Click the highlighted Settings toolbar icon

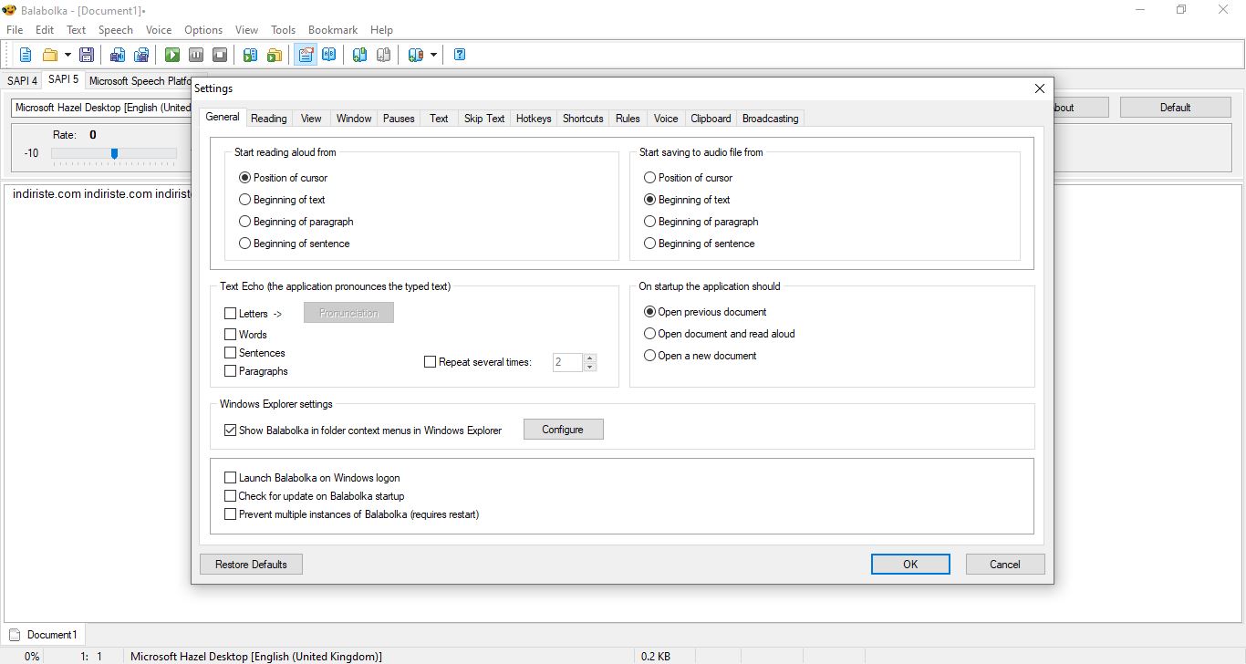306,55
